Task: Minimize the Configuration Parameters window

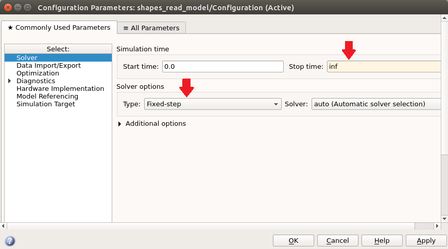Action: 18,7
